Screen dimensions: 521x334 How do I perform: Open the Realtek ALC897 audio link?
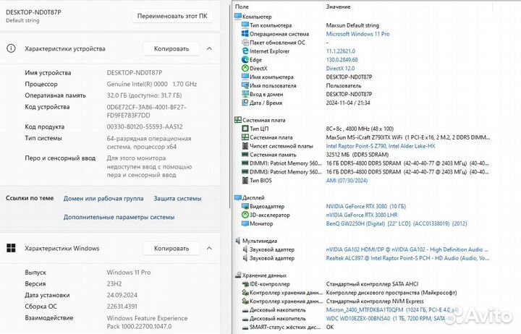coord(407,258)
